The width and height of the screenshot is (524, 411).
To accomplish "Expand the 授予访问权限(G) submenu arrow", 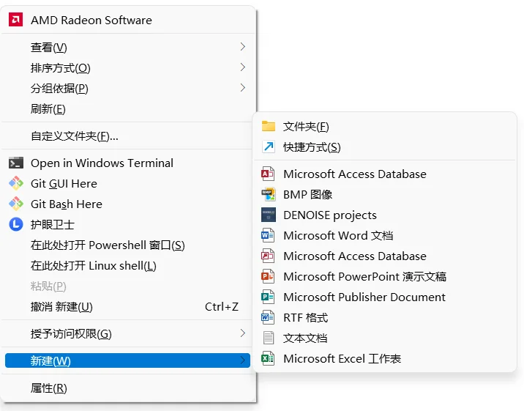I will pyautogui.click(x=243, y=333).
